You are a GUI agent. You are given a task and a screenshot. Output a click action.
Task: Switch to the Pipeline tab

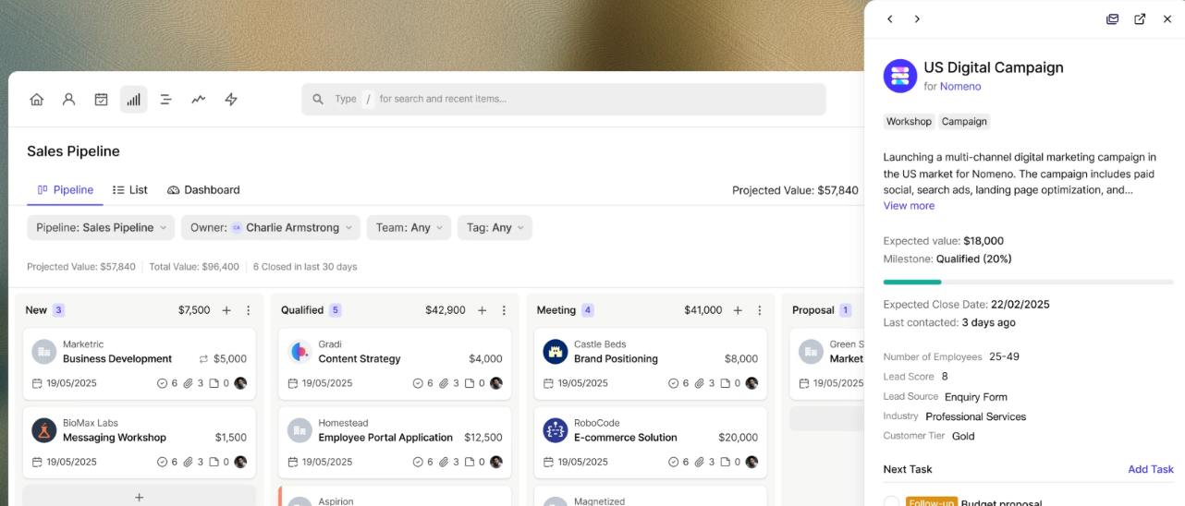click(x=66, y=190)
